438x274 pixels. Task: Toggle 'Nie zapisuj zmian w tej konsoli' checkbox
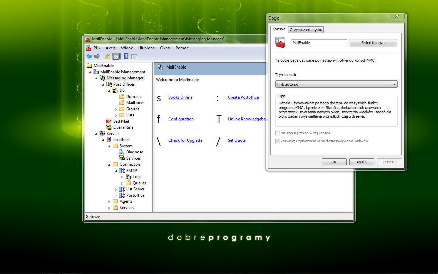pos(278,133)
